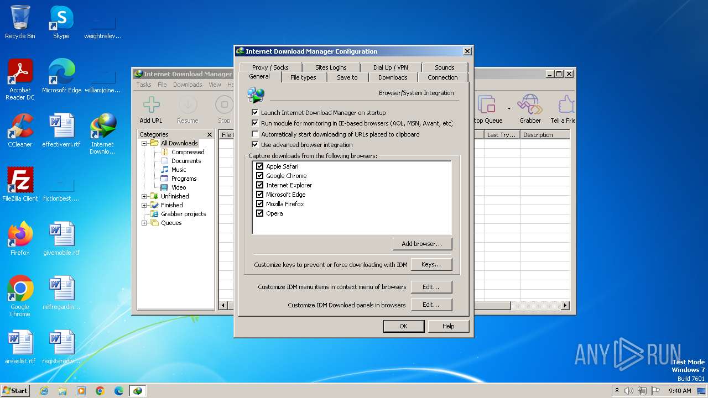Open Stop Queue dropdown arrow
Viewport: 708px width, 398px height.
(x=509, y=108)
